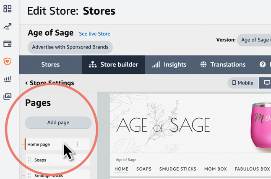Click the help question mark icon
Viewport: 271px width, 179px height.
(x=262, y=64)
